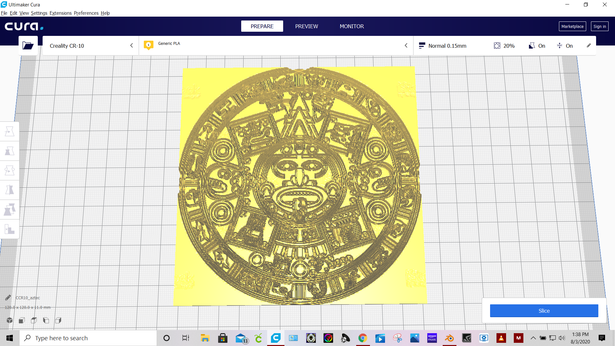Open the Help menu

coord(105,13)
